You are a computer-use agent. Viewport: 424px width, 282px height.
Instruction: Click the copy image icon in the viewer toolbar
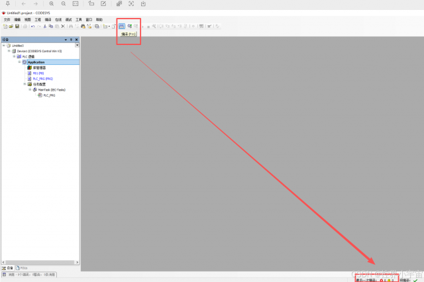119,3
